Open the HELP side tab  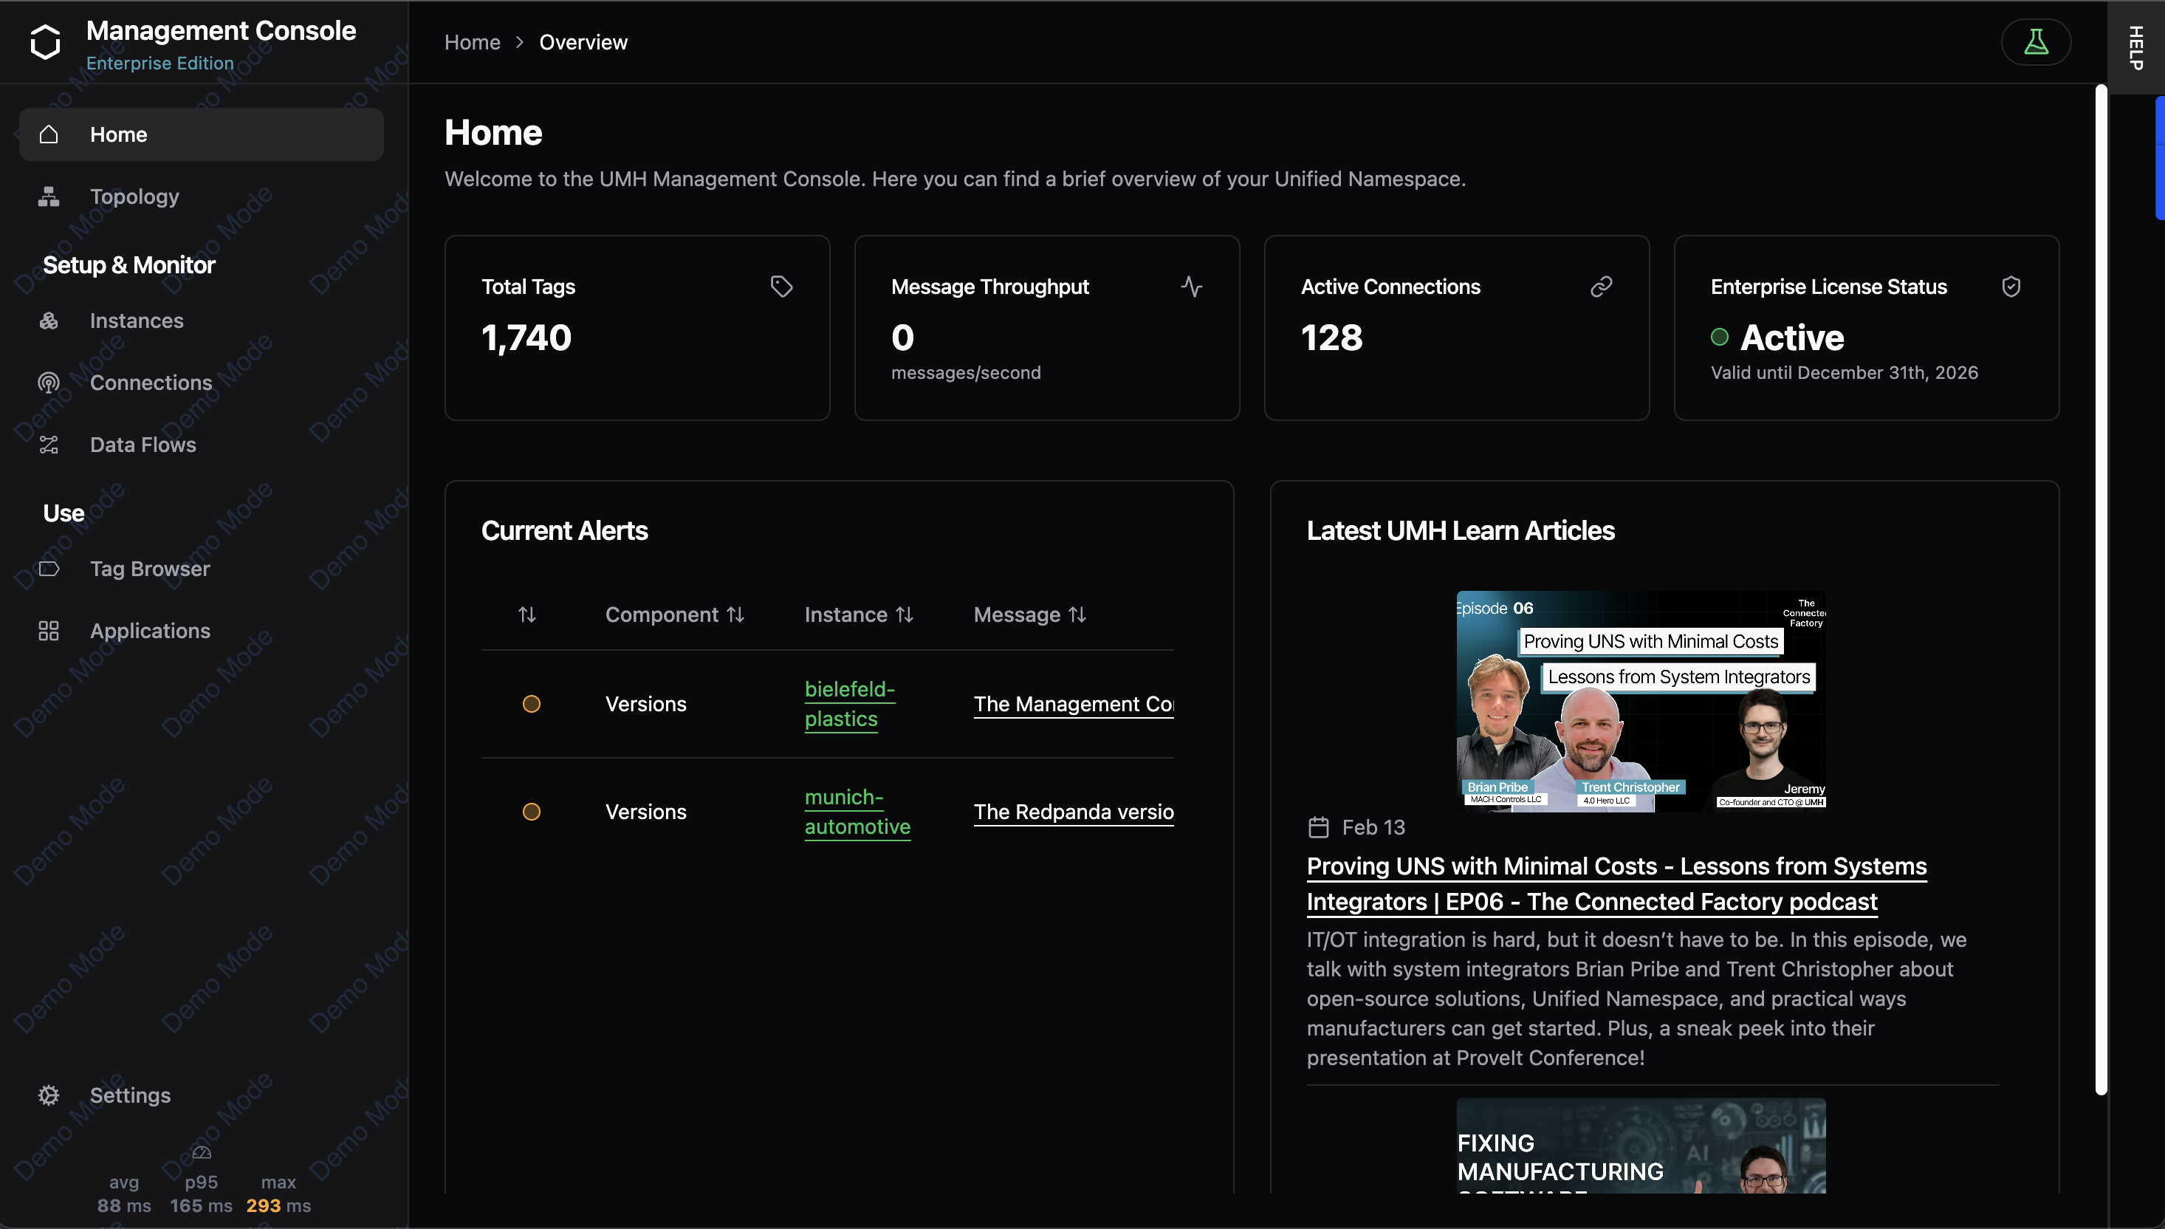tap(2135, 47)
